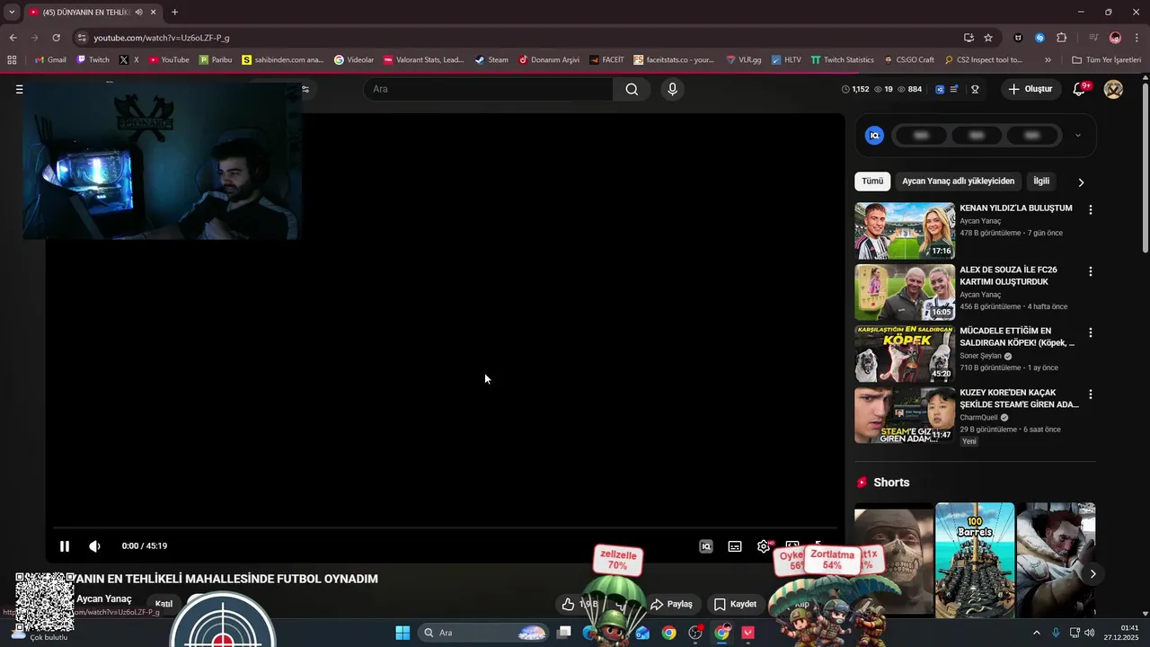Click the Windows taskbar search box
The height and width of the screenshot is (647, 1150).
tap(484, 633)
